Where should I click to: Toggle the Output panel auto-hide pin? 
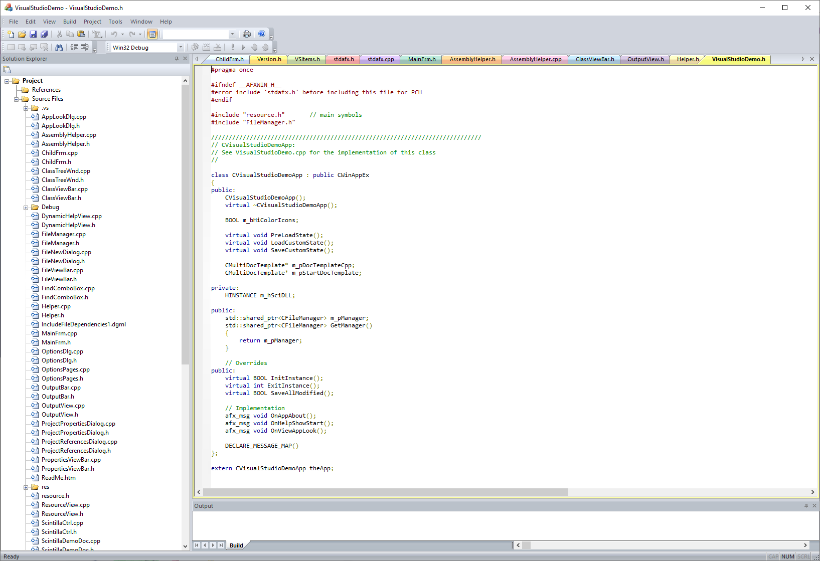pyautogui.click(x=806, y=506)
